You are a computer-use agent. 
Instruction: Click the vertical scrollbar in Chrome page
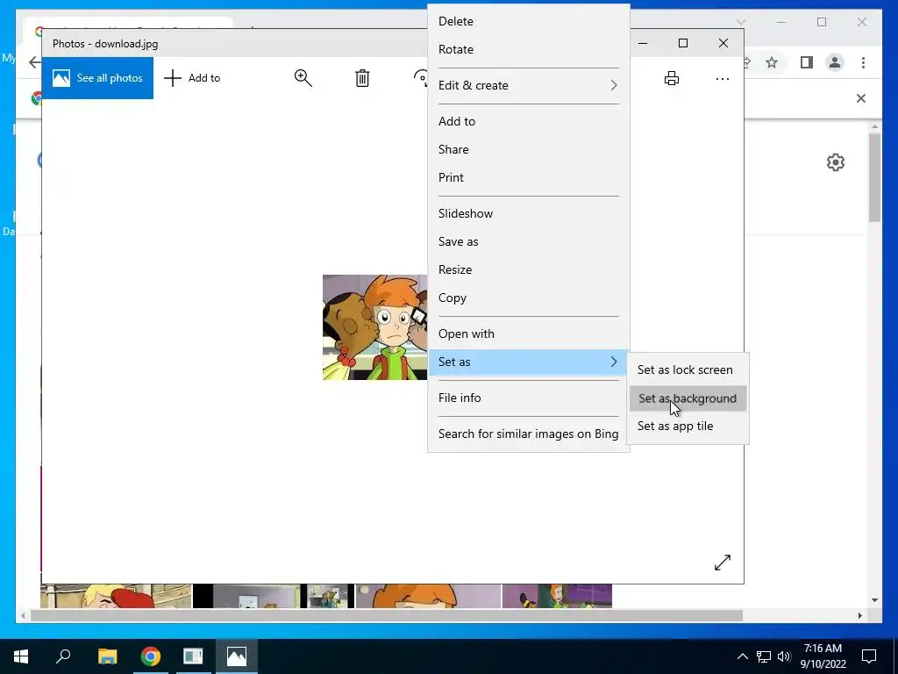click(874, 177)
